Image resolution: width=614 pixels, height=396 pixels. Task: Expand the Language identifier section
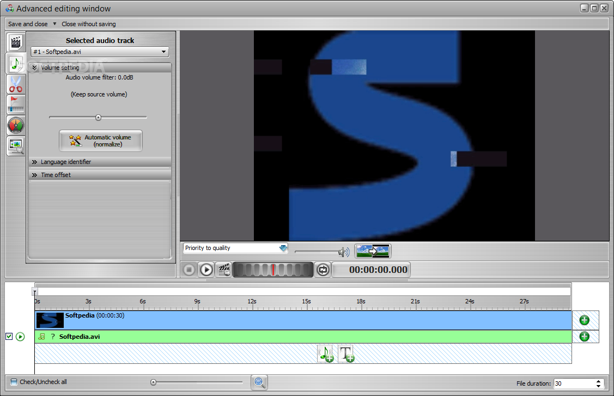(100, 162)
